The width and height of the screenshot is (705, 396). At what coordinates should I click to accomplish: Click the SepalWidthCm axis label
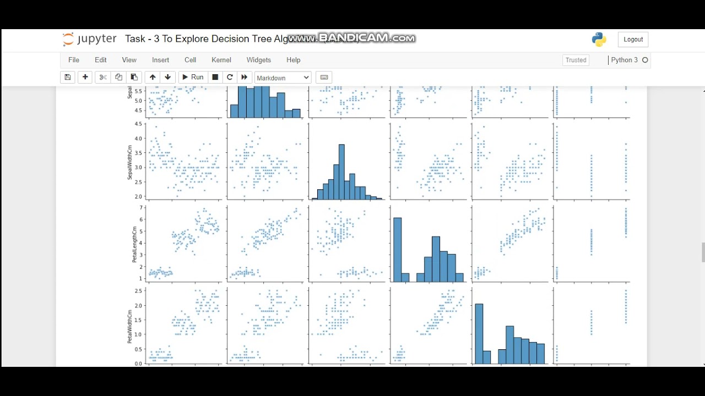pyautogui.click(x=131, y=161)
